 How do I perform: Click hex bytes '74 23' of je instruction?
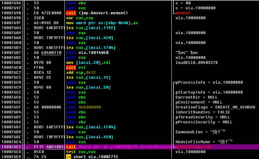40,156
